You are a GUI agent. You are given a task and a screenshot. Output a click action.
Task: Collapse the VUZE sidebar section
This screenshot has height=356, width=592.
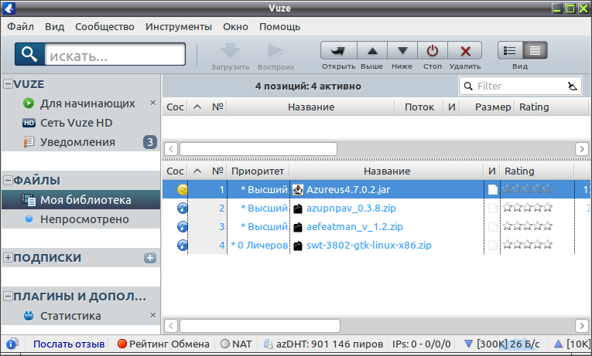tap(8, 83)
